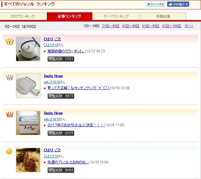
Task: Switch to the テーマランキング tab
Action: click(x=116, y=16)
